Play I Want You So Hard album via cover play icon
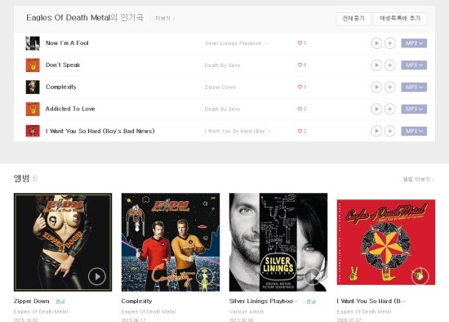449x322 pixels. (x=420, y=276)
